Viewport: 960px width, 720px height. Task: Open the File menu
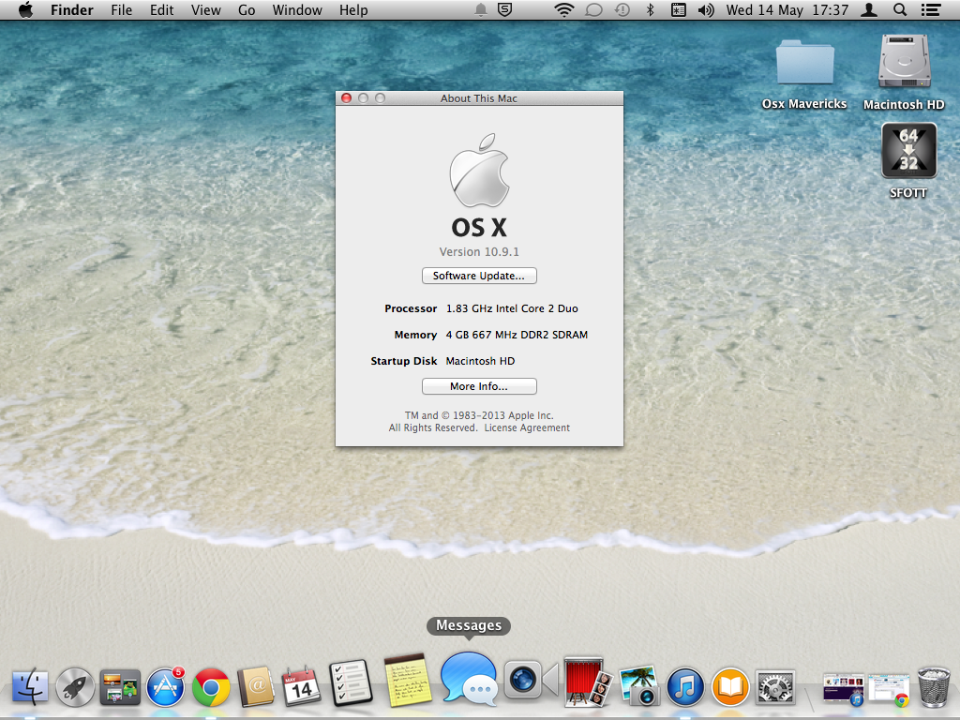[x=121, y=9]
